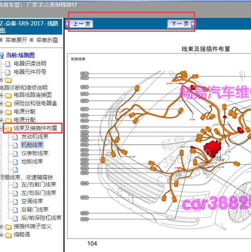
Task: Expand the 缩略语 folder
Action: 1,235
